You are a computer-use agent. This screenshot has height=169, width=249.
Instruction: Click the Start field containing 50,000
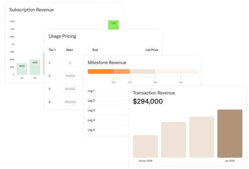(x=70, y=89)
